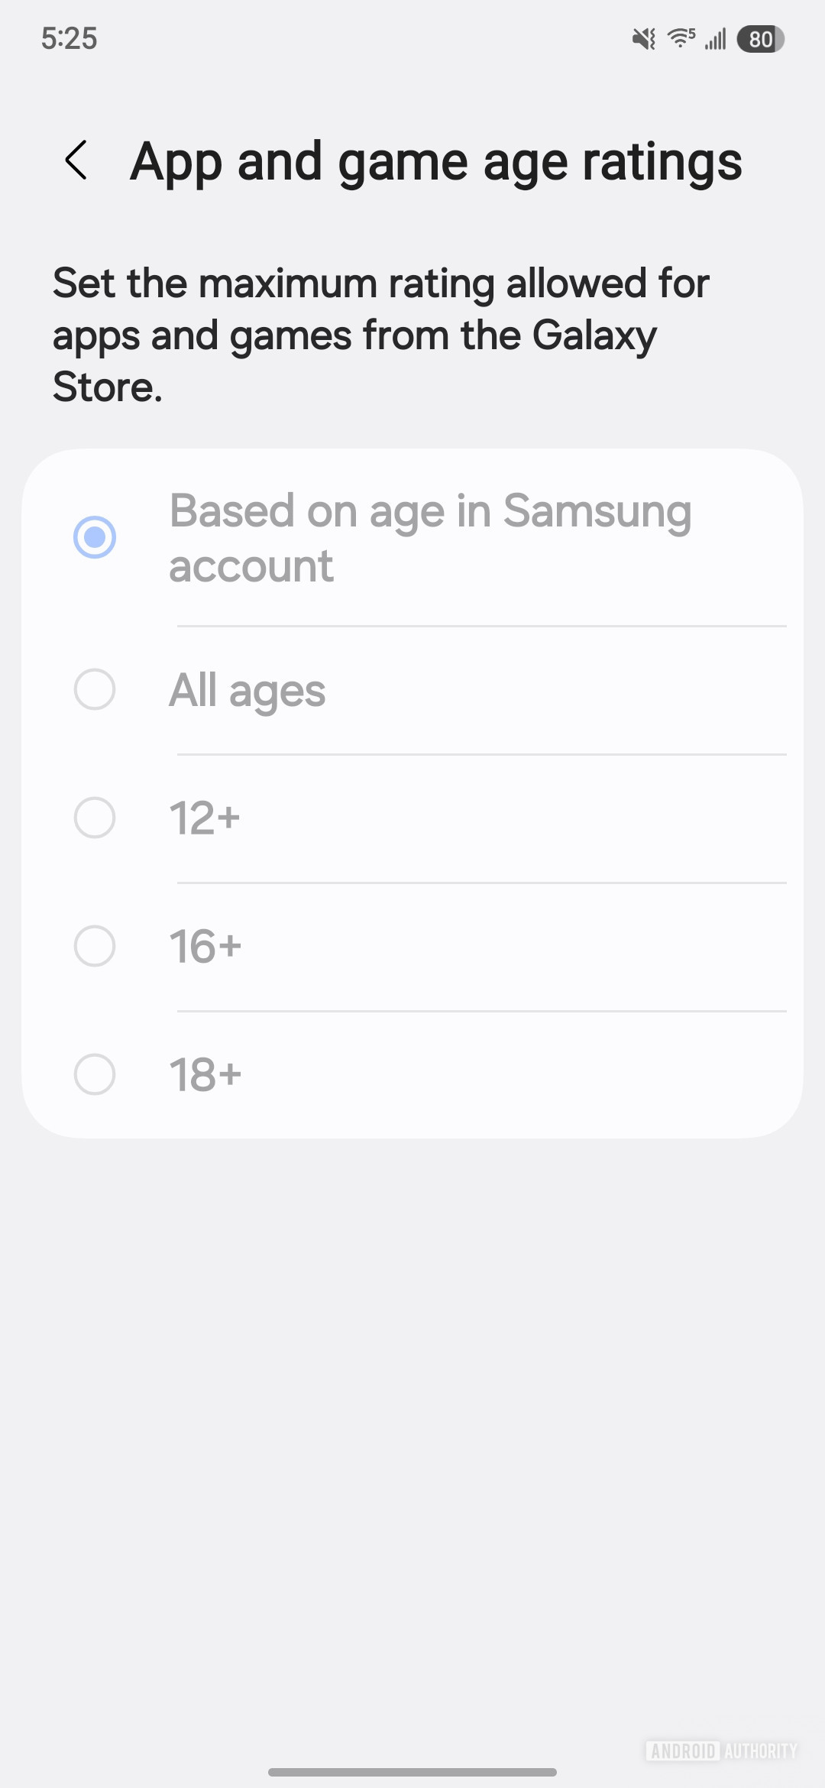Choose the 12+ radio button

(95, 818)
